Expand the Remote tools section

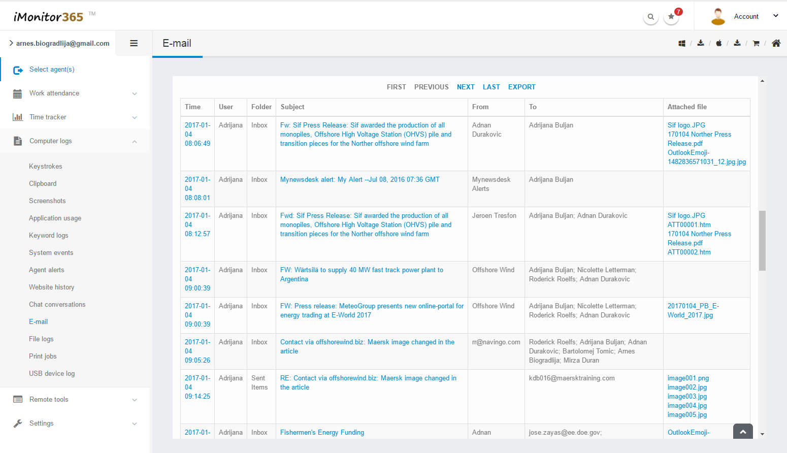75,400
